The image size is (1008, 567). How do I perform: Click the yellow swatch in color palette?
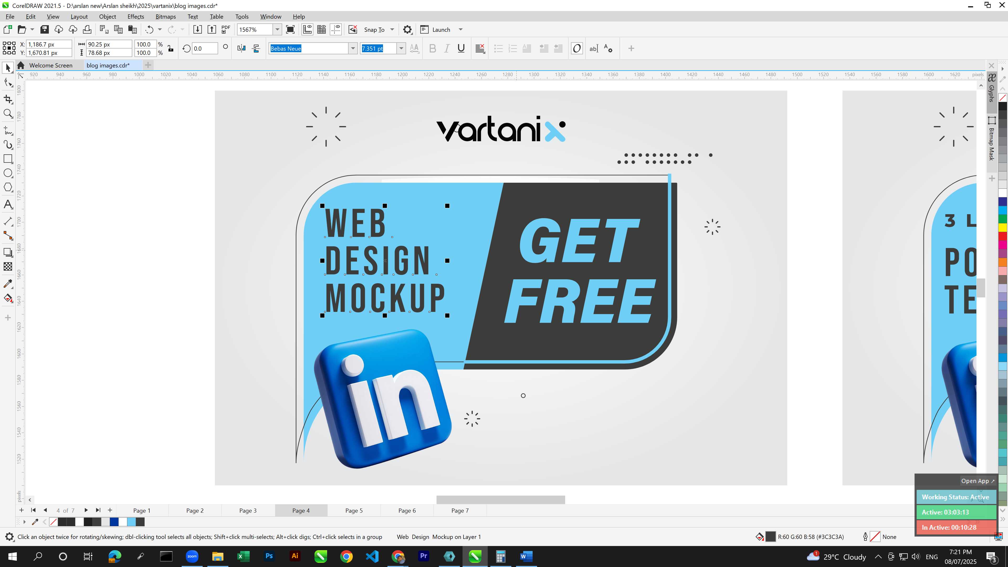[1002, 227]
